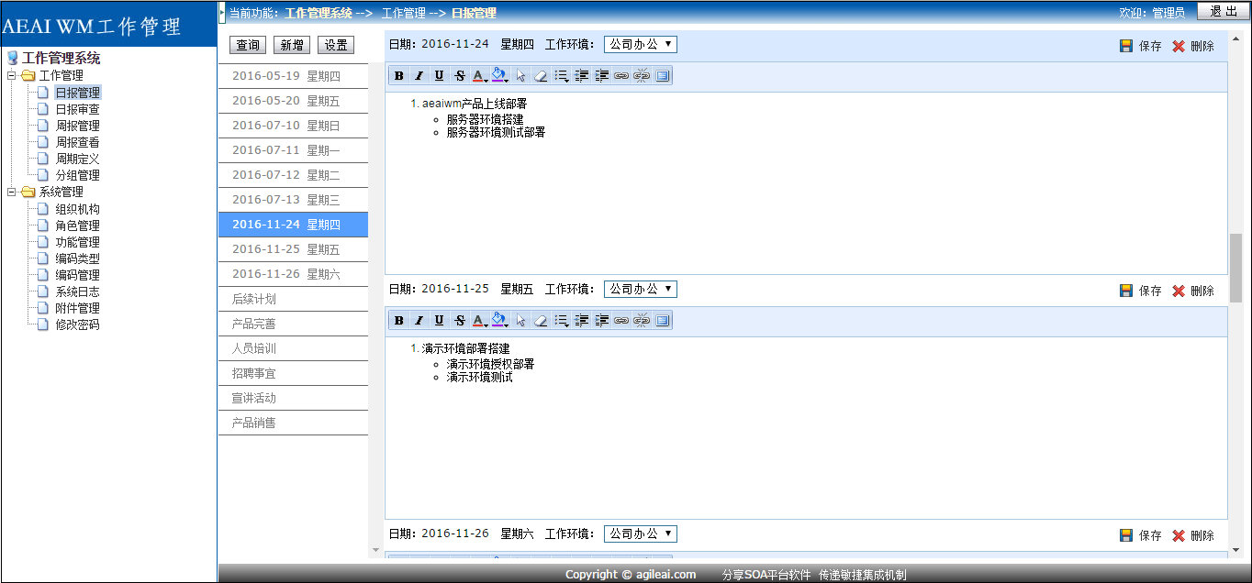Image resolution: width=1252 pixels, height=583 pixels.
Task: Toggle italic in the 2016-11-24 editor
Action: click(x=419, y=76)
